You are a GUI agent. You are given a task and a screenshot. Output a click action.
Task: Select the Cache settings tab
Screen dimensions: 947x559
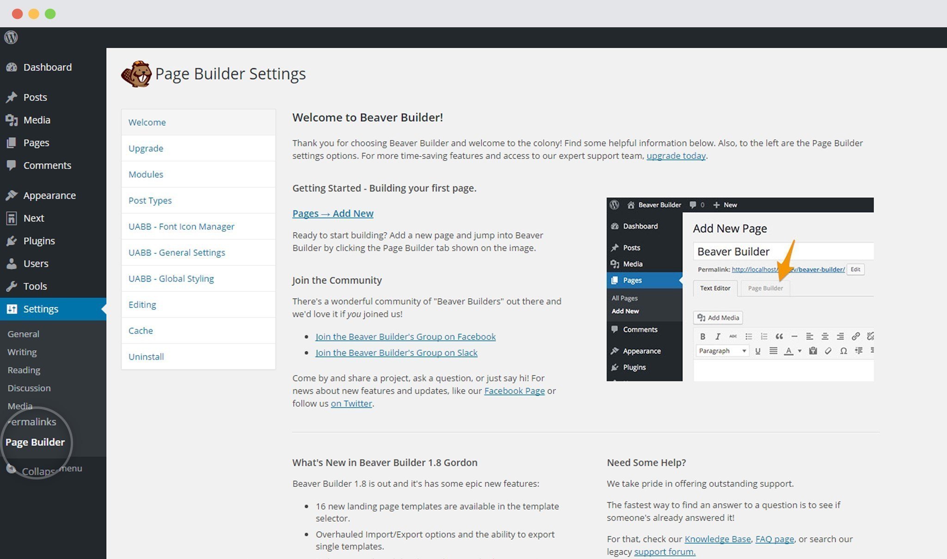coord(141,331)
